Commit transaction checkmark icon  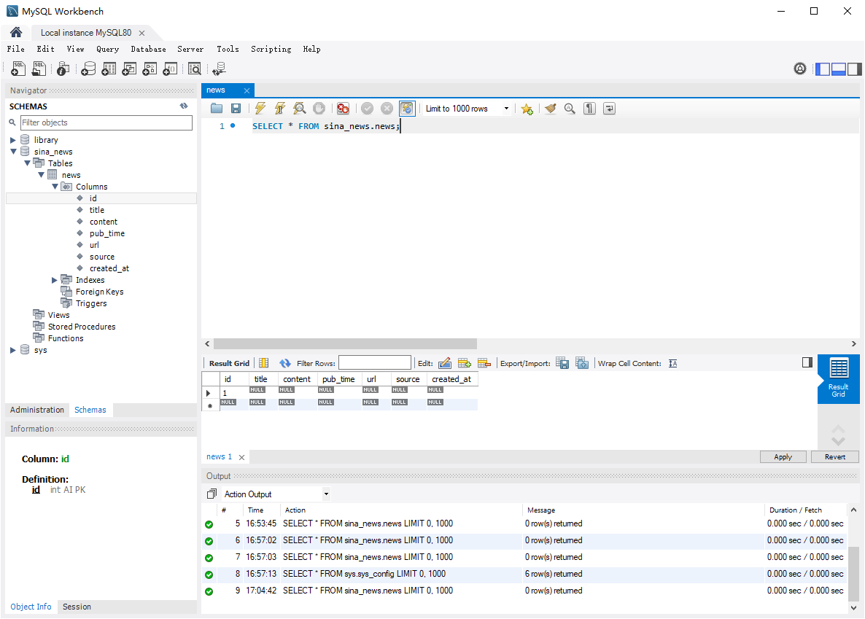coord(368,109)
